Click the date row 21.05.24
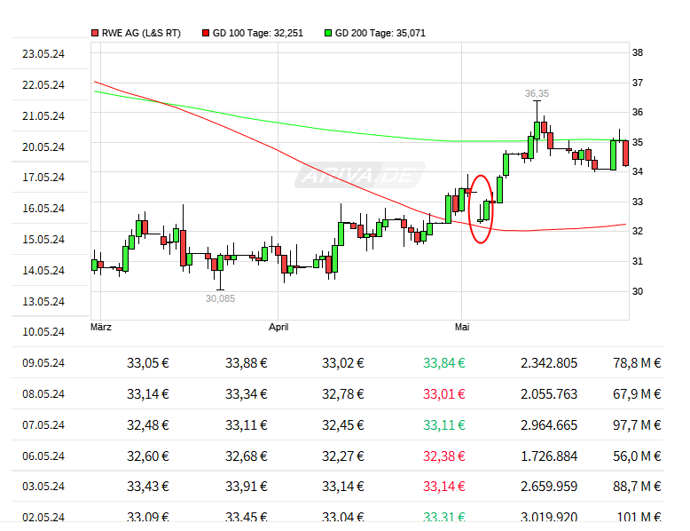The width and height of the screenshot is (690, 531). (43, 116)
